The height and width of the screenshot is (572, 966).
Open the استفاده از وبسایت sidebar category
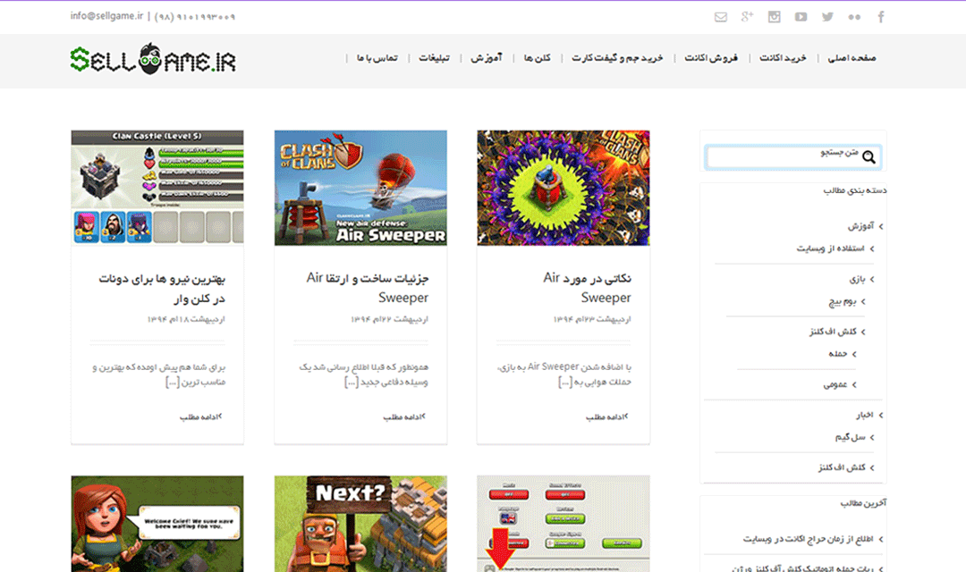[830, 248]
